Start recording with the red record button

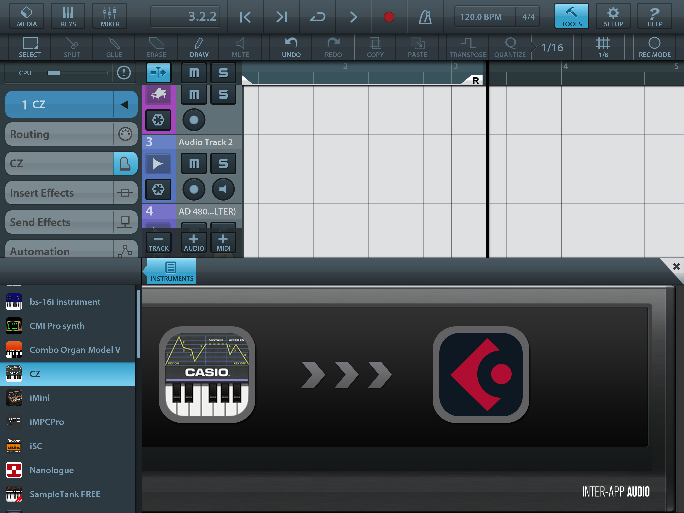(x=389, y=17)
